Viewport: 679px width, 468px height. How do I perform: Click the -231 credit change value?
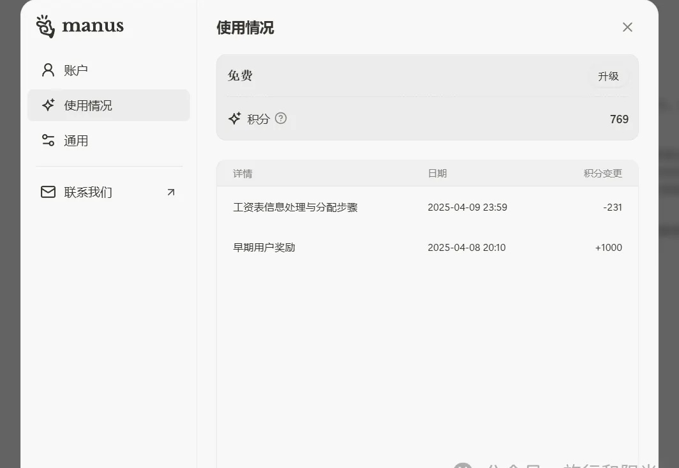click(613, 208)
